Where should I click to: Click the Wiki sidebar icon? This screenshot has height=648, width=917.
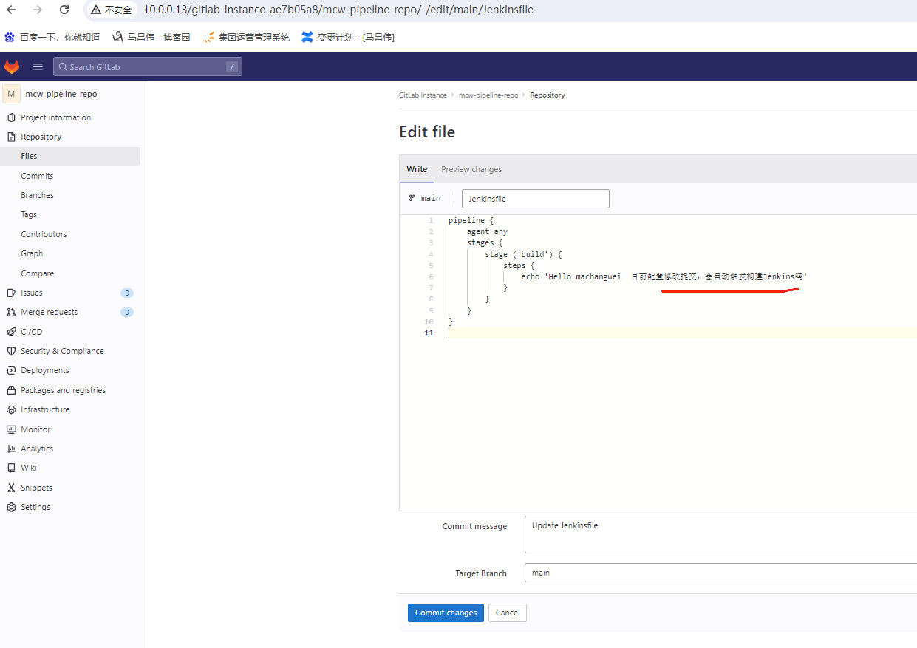pyautogui.click(x=11, y=468)
